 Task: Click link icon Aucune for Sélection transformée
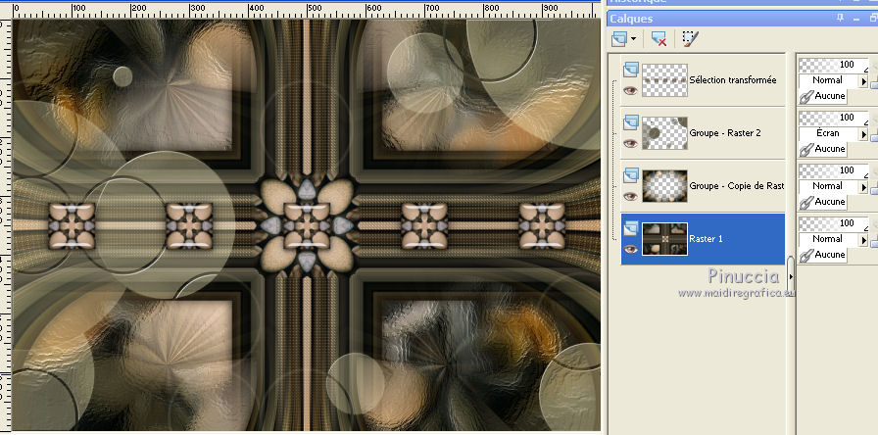(x=822, y=96)
